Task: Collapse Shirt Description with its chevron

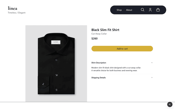Action: [152, 63]
